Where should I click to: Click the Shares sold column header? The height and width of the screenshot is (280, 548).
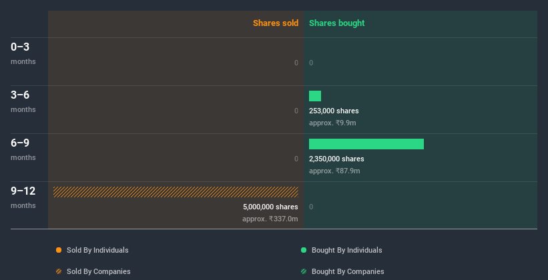point(276,23)
